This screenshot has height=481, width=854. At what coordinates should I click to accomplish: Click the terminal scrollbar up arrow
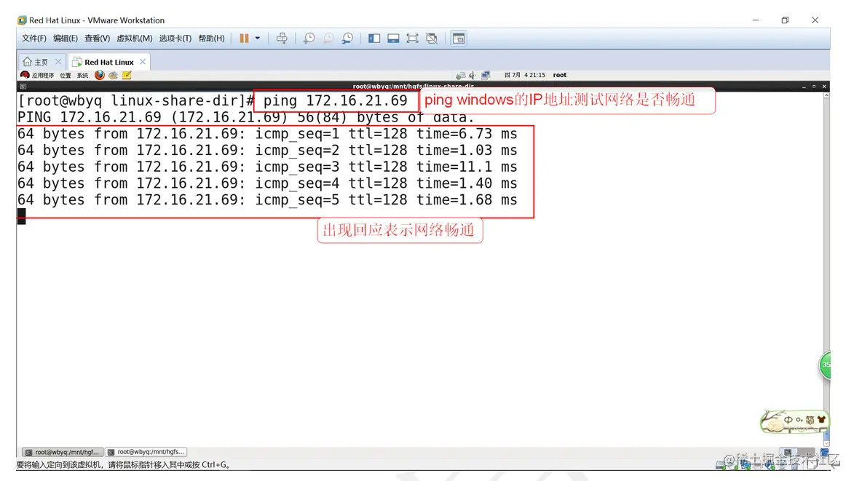click(826, 95)
